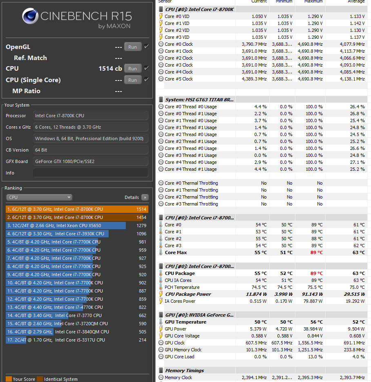371x382 pixels.
Task: Click the thermometer icon of the Core Max row
Action: 161,252
